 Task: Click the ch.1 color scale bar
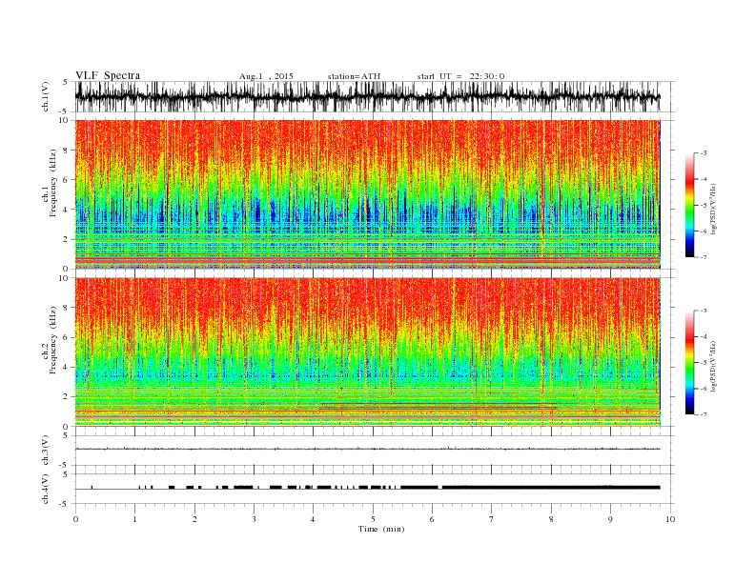[x=689, y=205]
